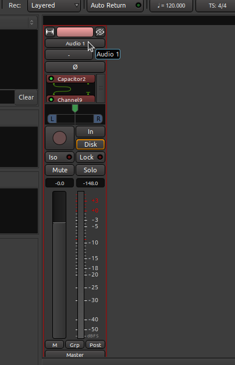Viewport: 235px width, 365px height.
Task: Open the Rec mode Layered dropdown
Action: 54,5
